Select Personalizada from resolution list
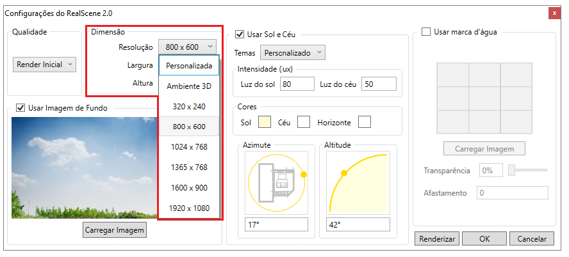The width and height of the screenshot is (569, 257). pyautogui.click(x=188, y=66)
